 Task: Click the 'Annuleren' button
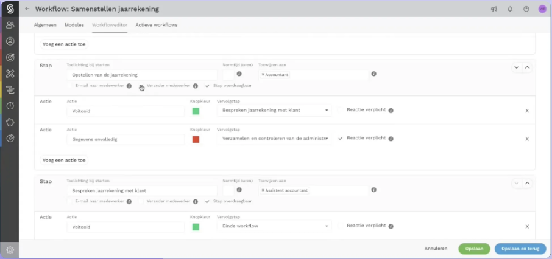coord(436,249)
